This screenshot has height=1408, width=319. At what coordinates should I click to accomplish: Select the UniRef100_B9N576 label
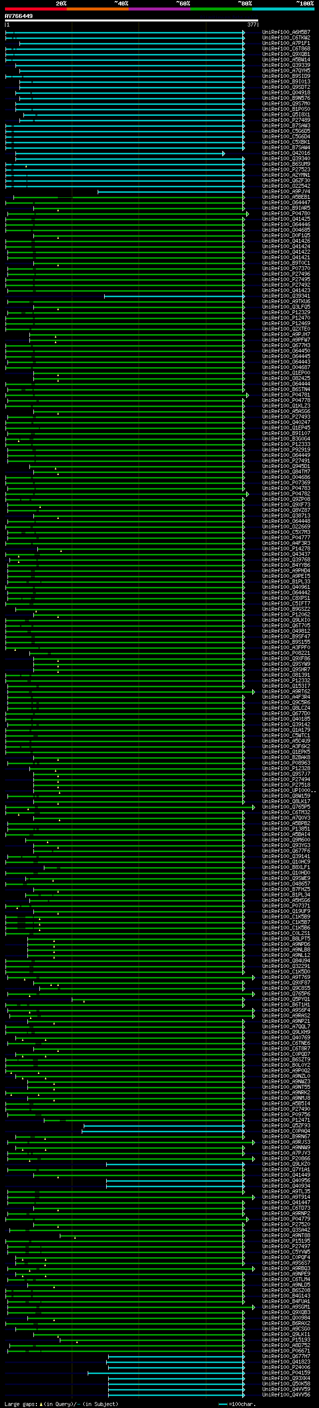[x=286, y=98]
